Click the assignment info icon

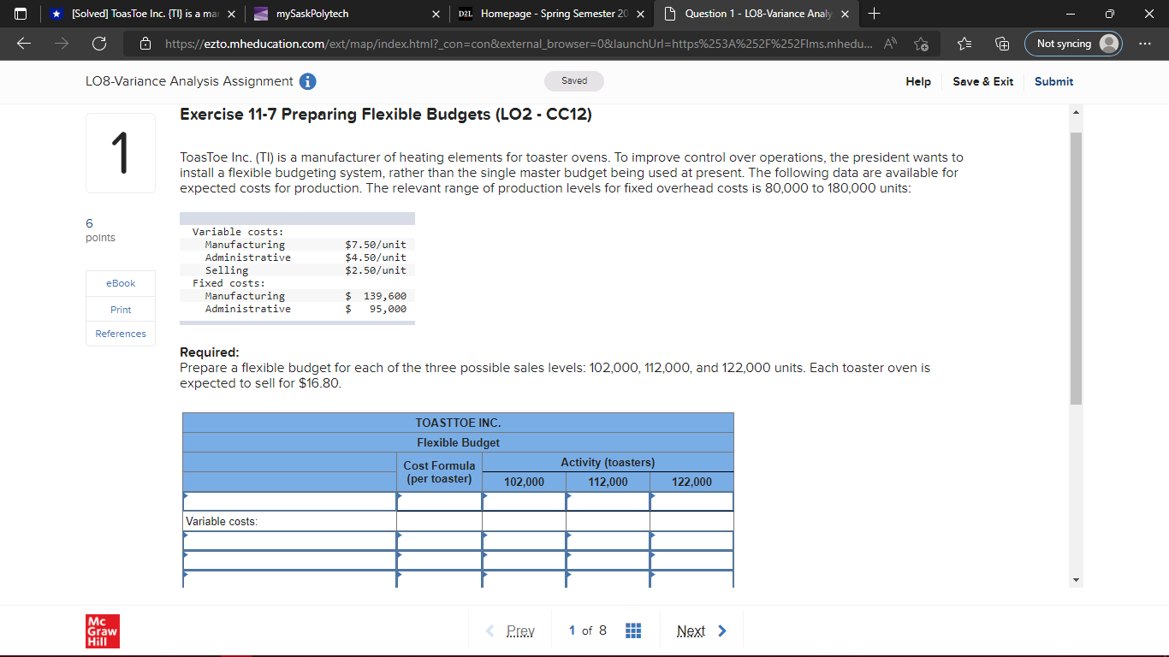(x=307, y=81)
